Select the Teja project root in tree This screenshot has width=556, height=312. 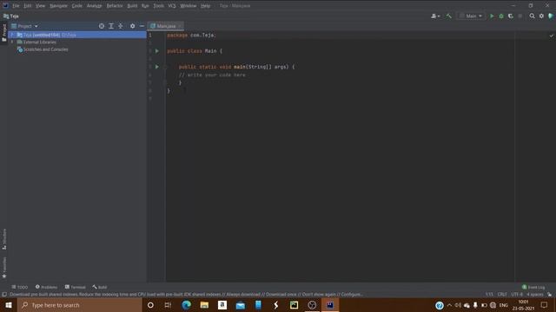77,35
